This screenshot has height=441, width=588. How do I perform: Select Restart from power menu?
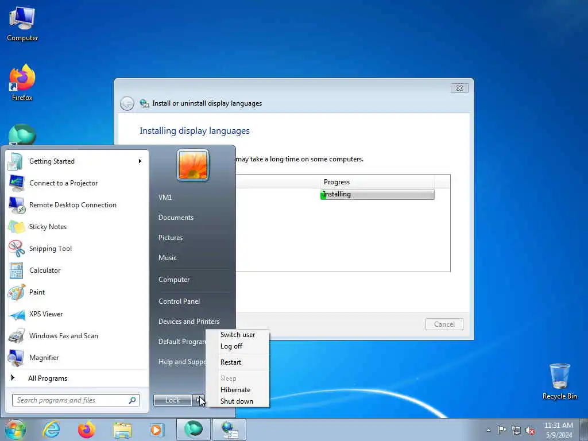click(x=238, y=362)
